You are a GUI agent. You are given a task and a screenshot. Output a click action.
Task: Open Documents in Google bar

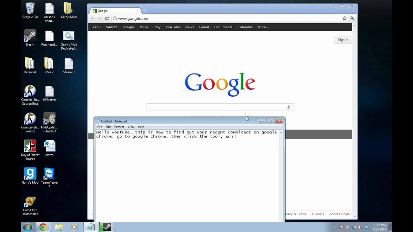tap(223, 27)
